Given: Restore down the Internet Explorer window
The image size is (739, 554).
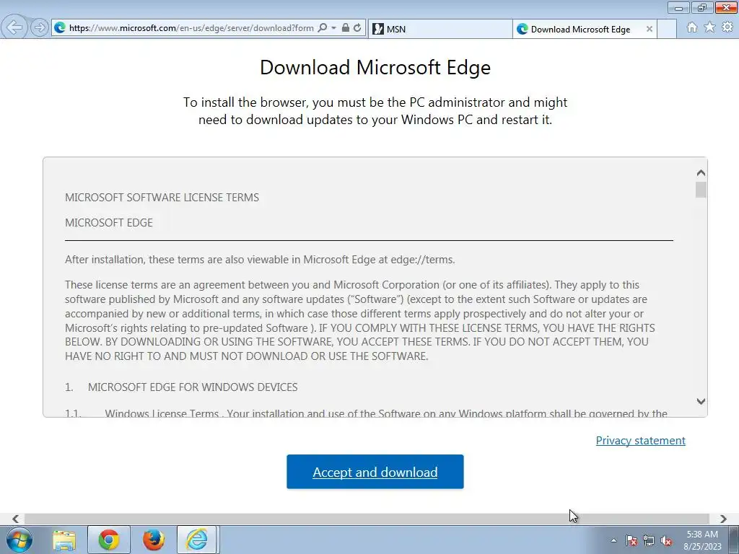Looking at the screenshot, I should (x=702, y=7).
